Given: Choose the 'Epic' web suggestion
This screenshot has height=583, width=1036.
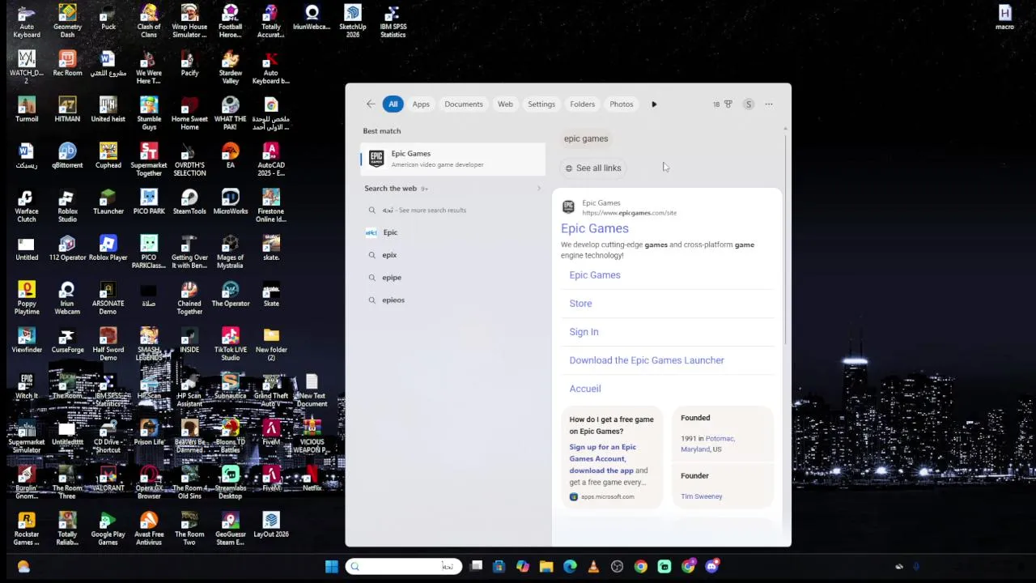Looking at the screenshot, I should click(x=453, y=232).
